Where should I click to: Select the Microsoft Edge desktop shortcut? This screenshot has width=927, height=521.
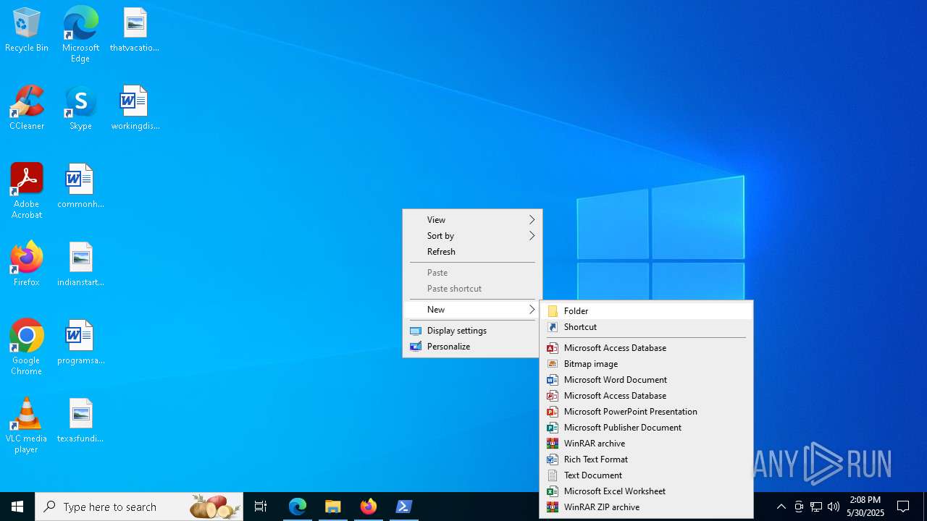click(x=80, y=35)
